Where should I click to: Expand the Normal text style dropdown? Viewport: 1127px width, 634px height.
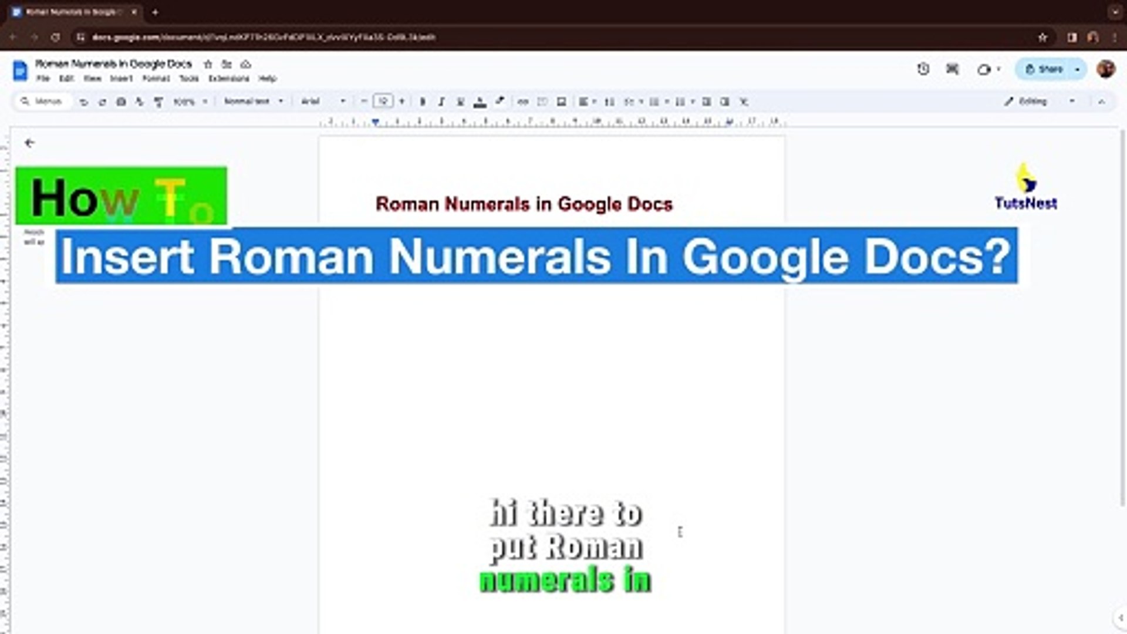click(x=254, y=102)
